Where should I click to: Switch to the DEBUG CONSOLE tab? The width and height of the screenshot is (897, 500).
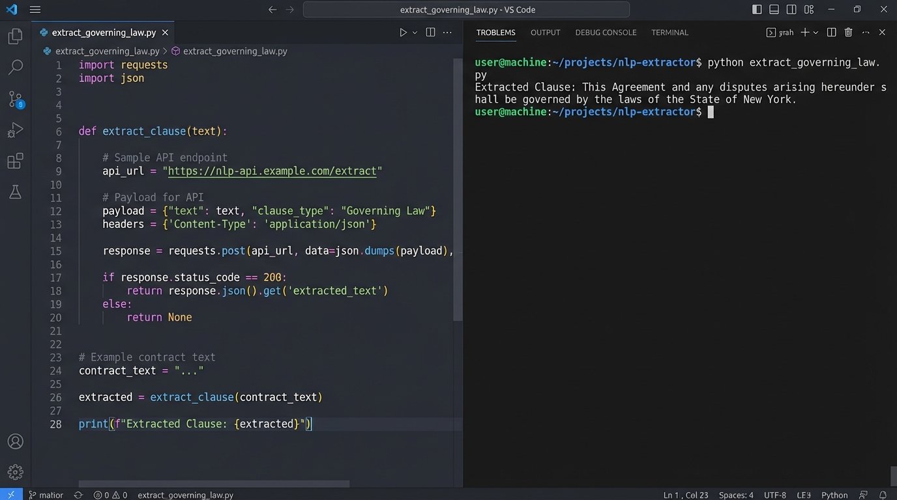tap(606, 32)
